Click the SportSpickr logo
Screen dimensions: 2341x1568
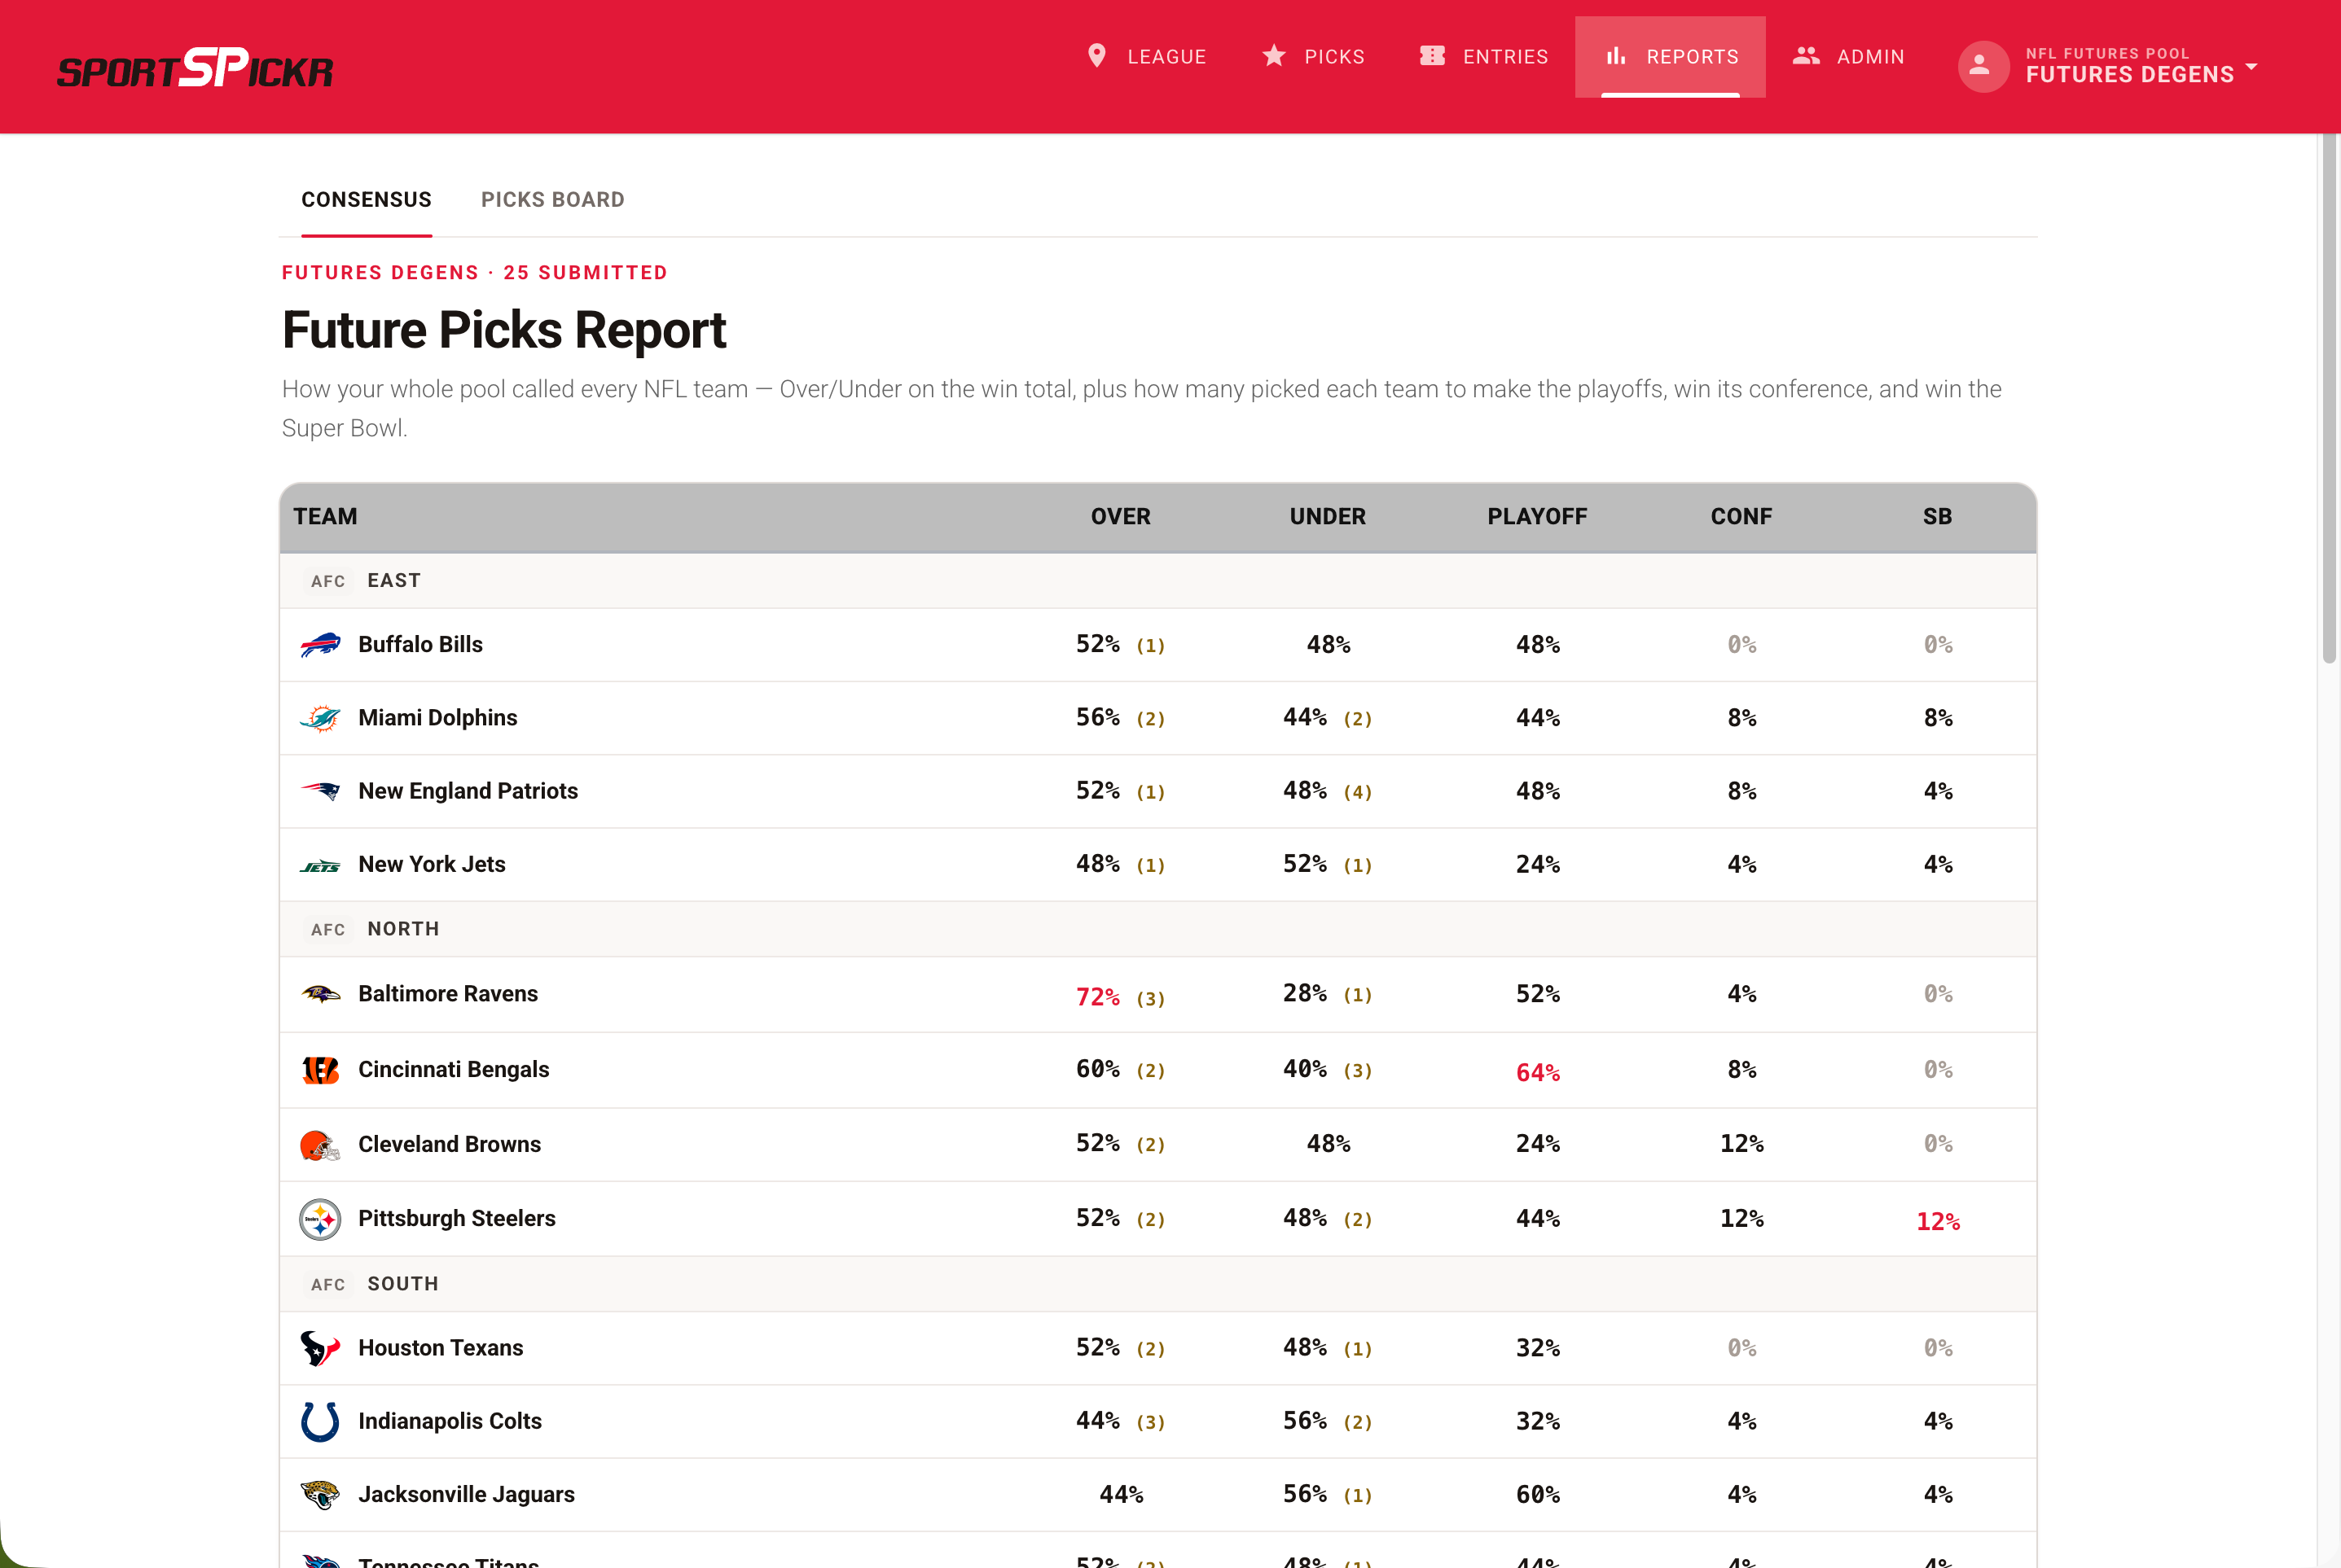click(195, 68)
